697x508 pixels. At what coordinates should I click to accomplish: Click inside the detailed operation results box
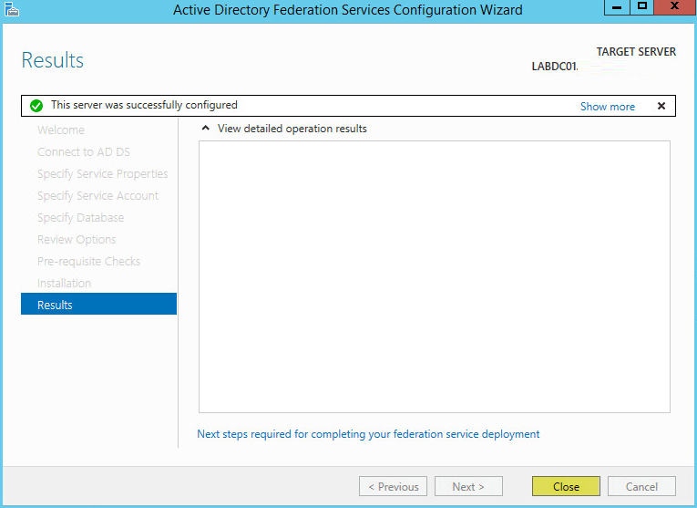pos(435,276)
